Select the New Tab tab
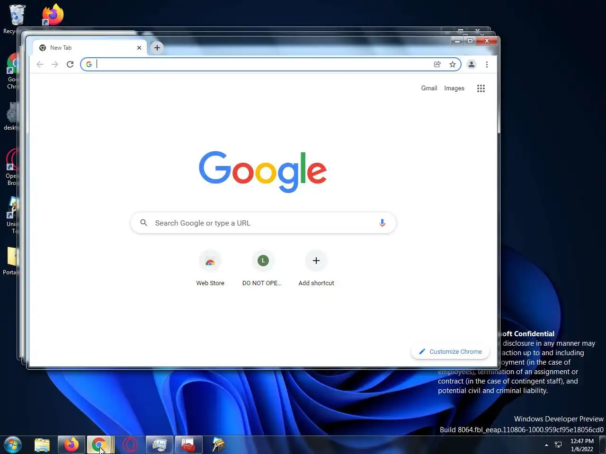 click(x=90, y=48)
